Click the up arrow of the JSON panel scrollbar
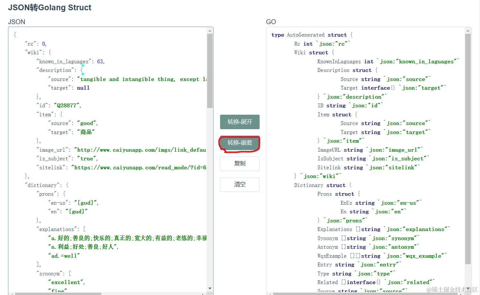The width and height of the screenshot is (480, 295). point(210,31)
